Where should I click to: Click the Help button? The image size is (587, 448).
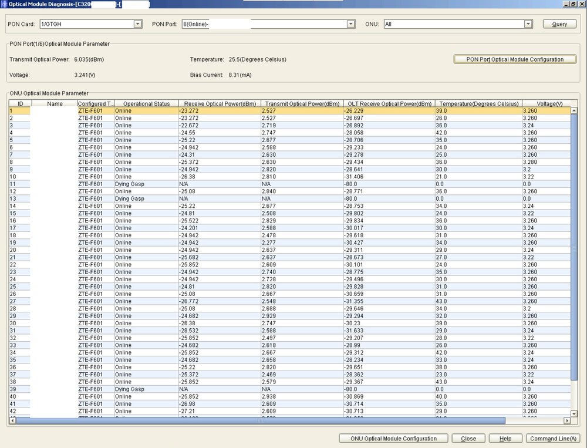click(505, 439)
